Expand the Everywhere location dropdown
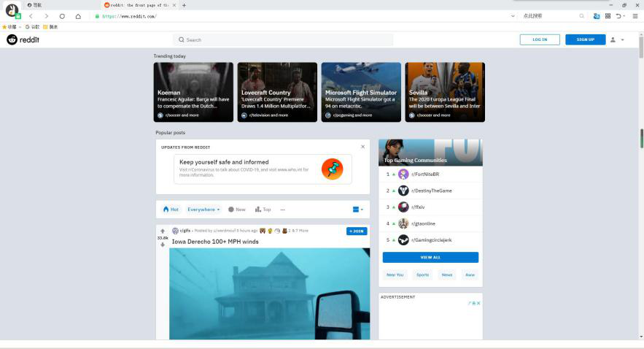The height and width of the screenshot is (349, 644). 203,210
